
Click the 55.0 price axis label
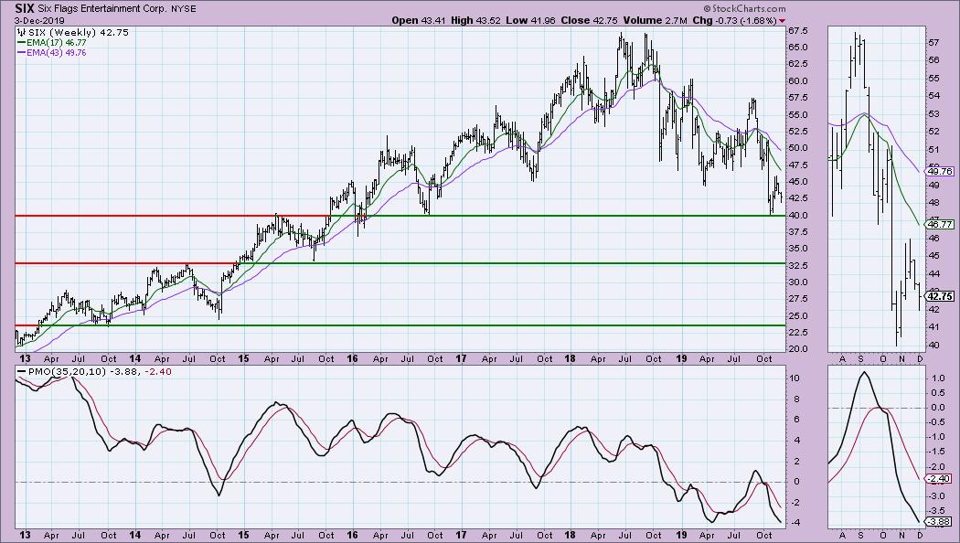tap(796, 114)
